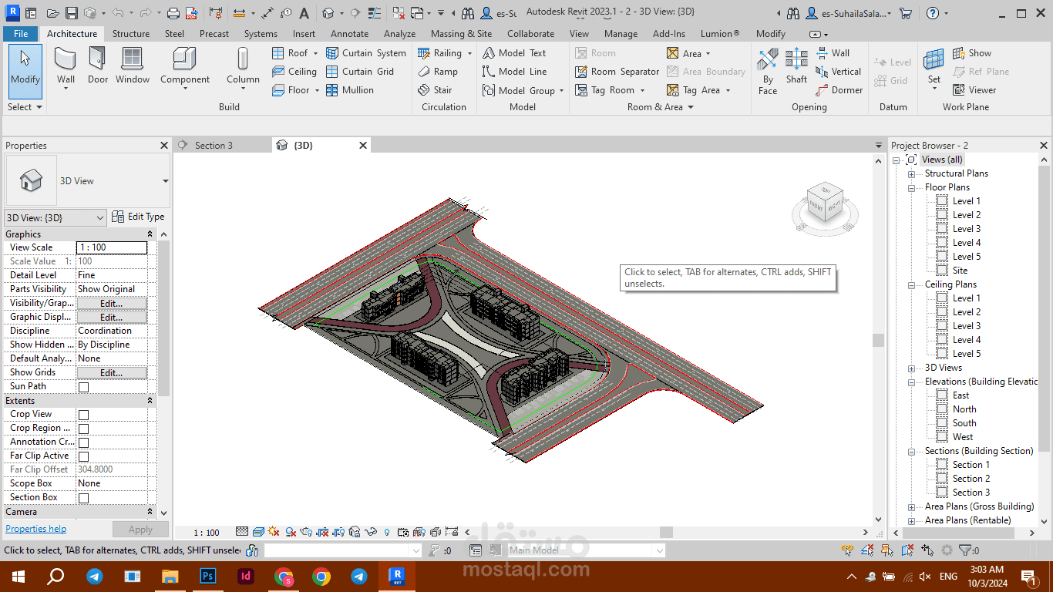Open Photoshop from the Windows taskbar
This screenshot has width=1053, height=592.
click(x=207, y=576)
